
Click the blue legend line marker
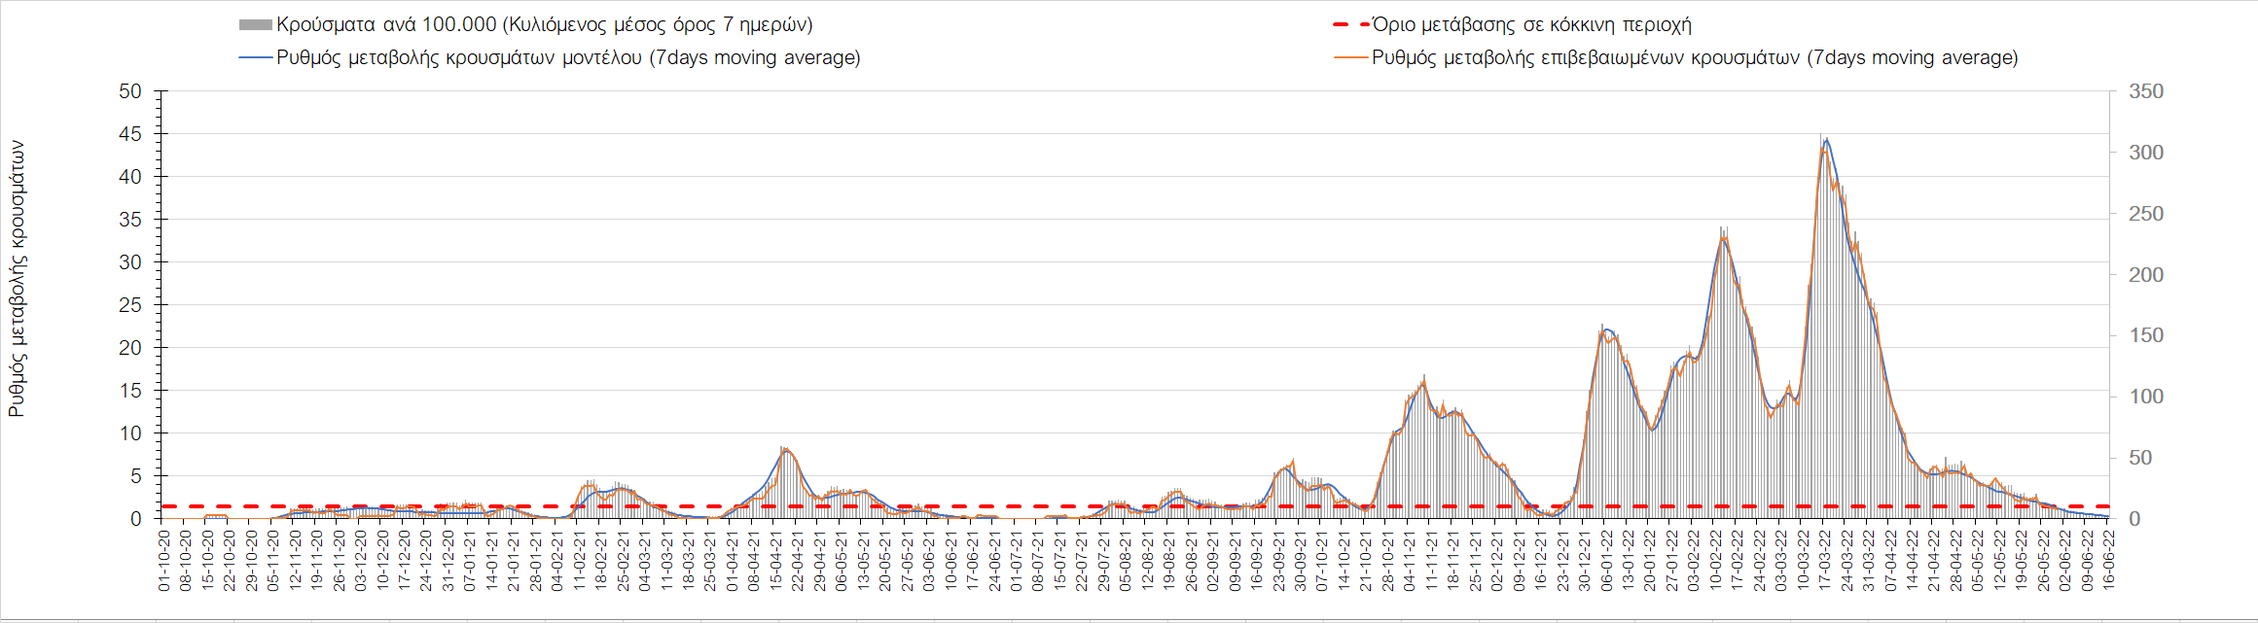(255, 58)
